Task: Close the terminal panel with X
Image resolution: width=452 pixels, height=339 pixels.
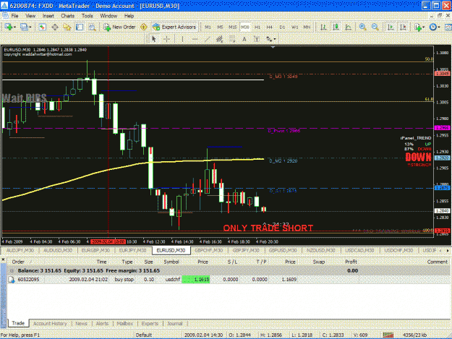Action: (x=3, y=259)
